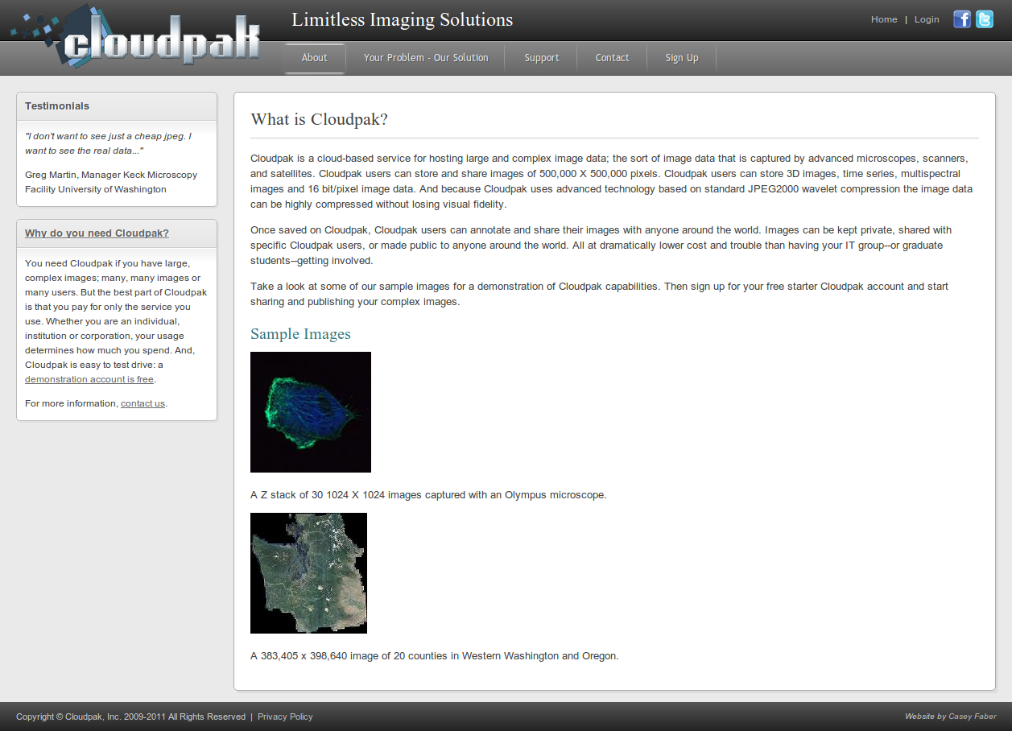The image size is (1012, 731).
Task: Click 'Limitless Imaging Solutions' tagline
Action: click(x=402, y=19)
